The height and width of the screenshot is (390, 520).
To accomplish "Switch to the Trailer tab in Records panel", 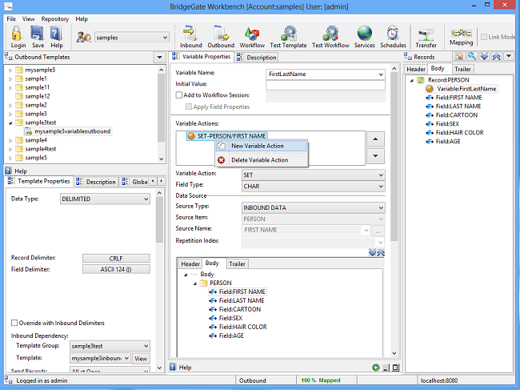I will click(462, 69).
